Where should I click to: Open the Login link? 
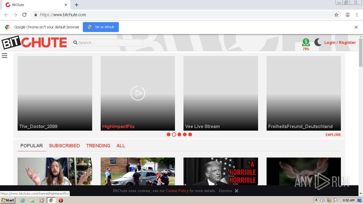pyautogui.click(x=330, y=42)
